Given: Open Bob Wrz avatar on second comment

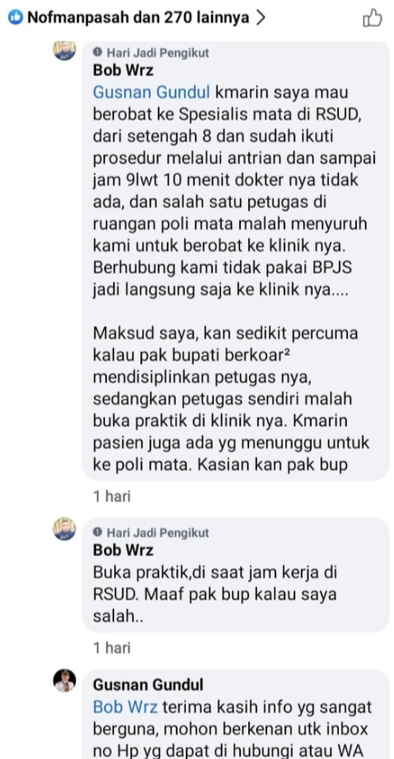Looking at the screenshot, I should pos(64,529).
